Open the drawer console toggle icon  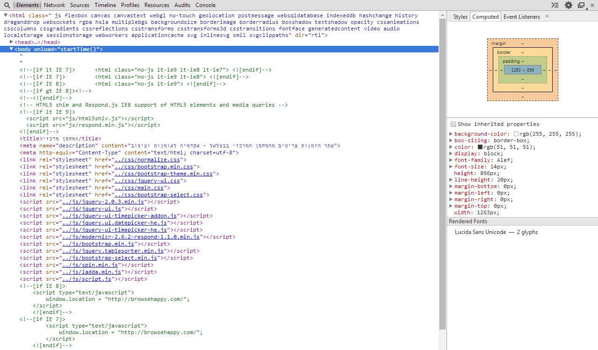pos(555,5)
